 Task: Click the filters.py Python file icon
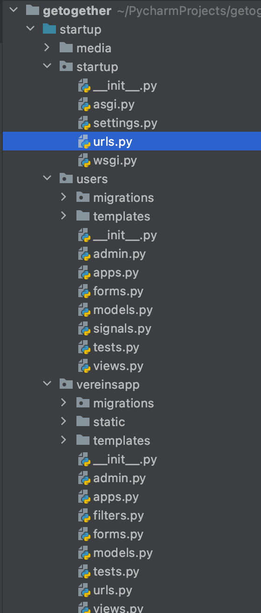(84, 516)
